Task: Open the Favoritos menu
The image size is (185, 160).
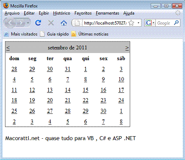Action: (83, 13)
